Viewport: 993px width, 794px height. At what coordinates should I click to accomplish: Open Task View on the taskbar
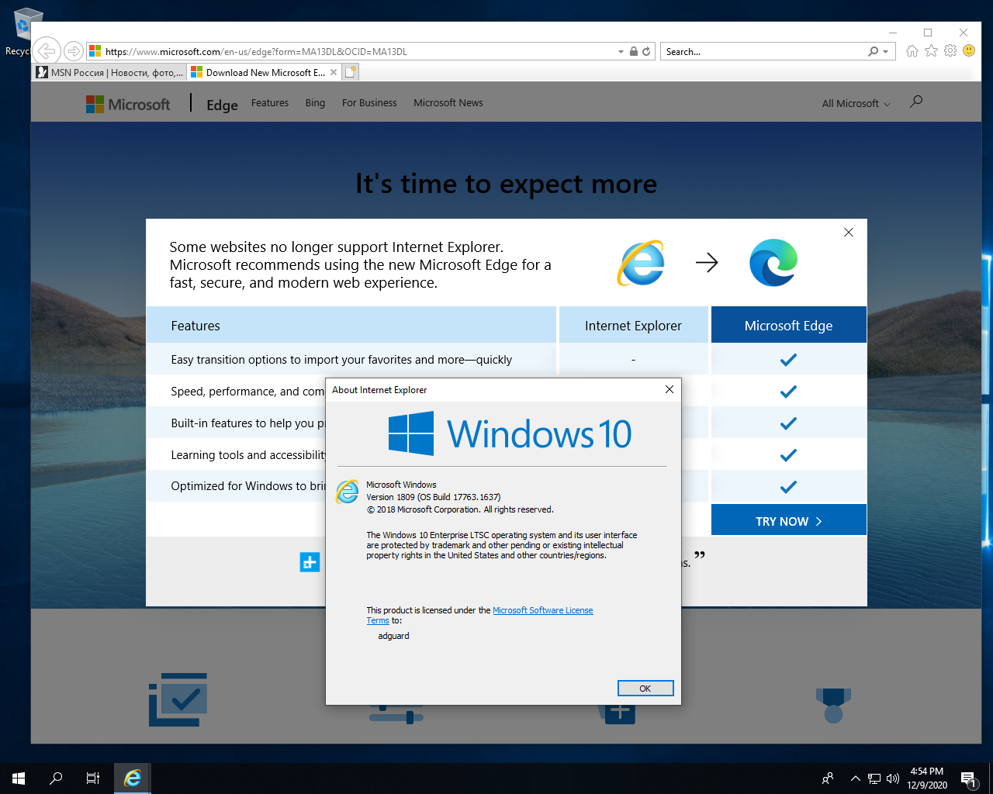tap(93, 778)
